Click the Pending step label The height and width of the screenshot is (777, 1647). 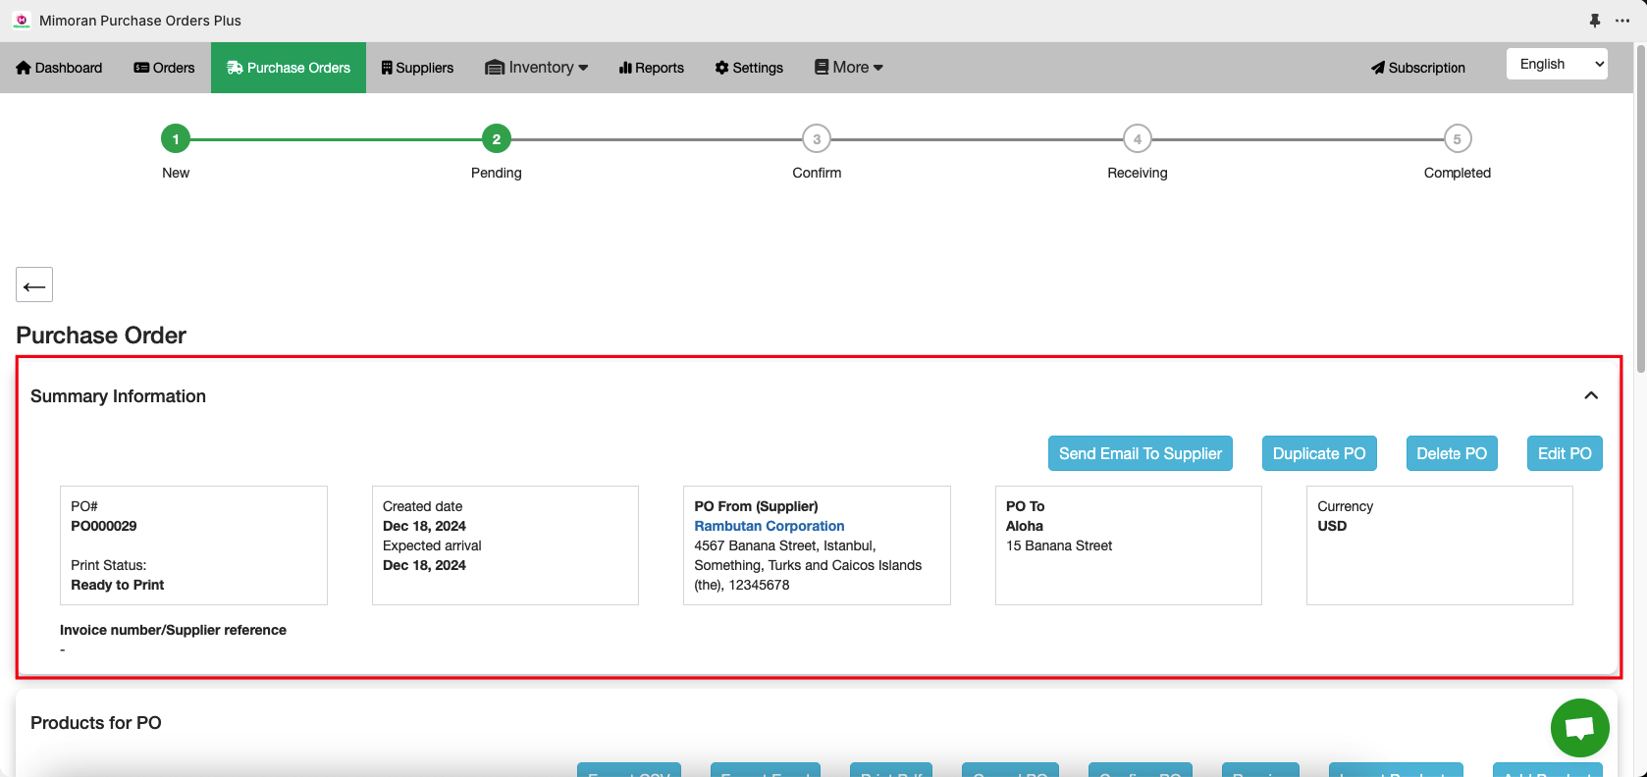(x=497, y=173)
